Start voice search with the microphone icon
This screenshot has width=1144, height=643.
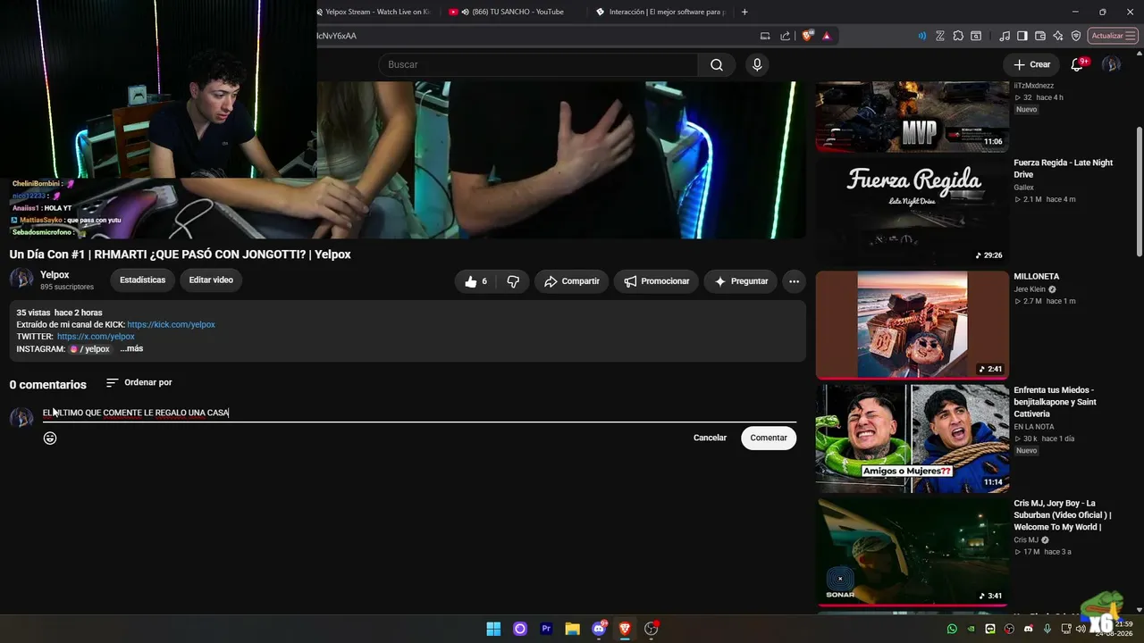pyautogui.click(x=757, y=64)
